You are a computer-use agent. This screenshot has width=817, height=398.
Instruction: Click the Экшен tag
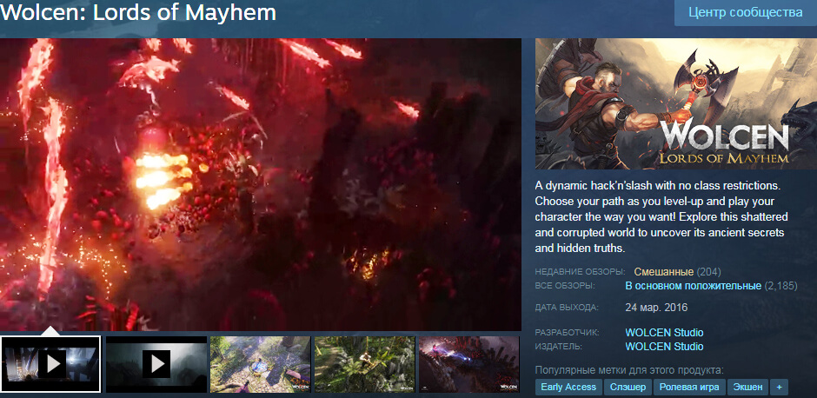pyautogui.click(x=747, y=387)
